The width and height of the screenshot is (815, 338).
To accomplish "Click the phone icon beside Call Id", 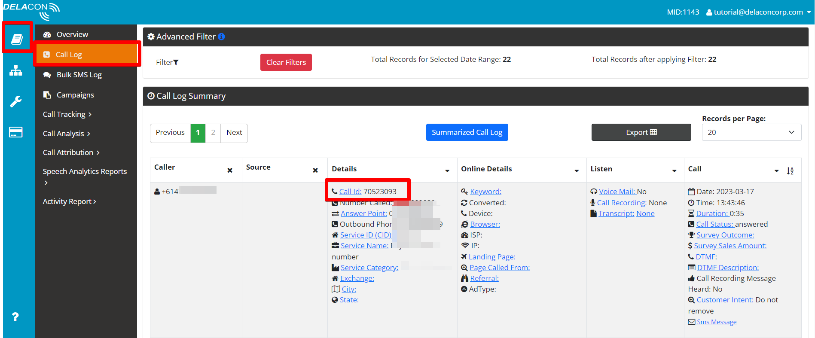I will (x=335, y=192).
